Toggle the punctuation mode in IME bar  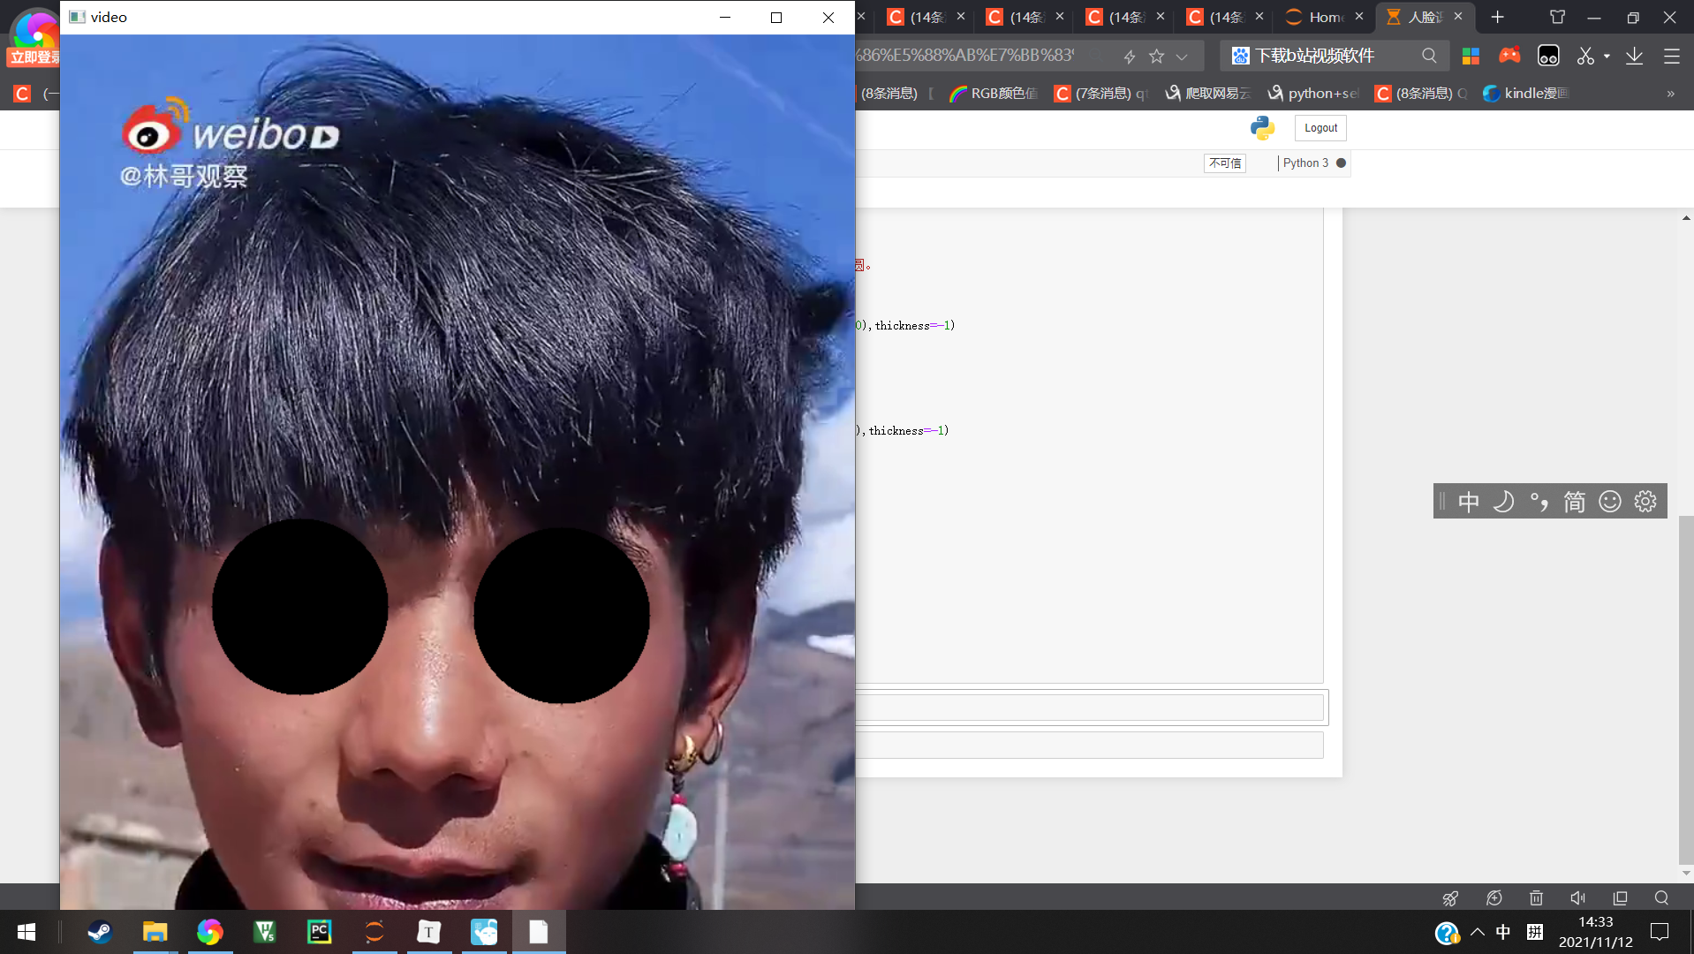(x=1539, y=502)
